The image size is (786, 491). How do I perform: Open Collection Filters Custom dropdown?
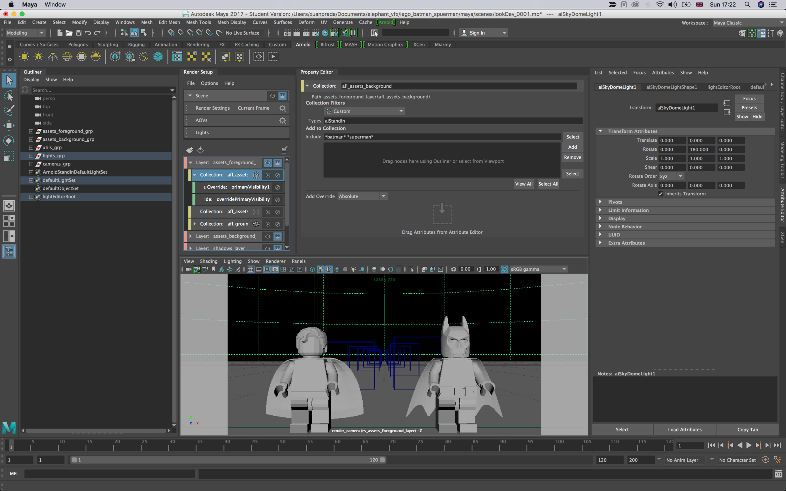[365, 111]
